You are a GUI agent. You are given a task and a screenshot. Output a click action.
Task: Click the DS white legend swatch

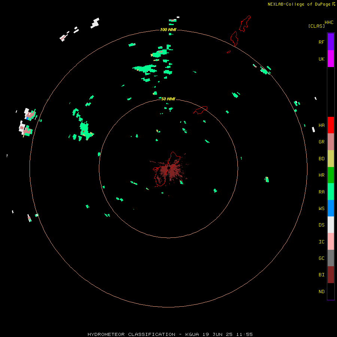click(x=331, y=225)
